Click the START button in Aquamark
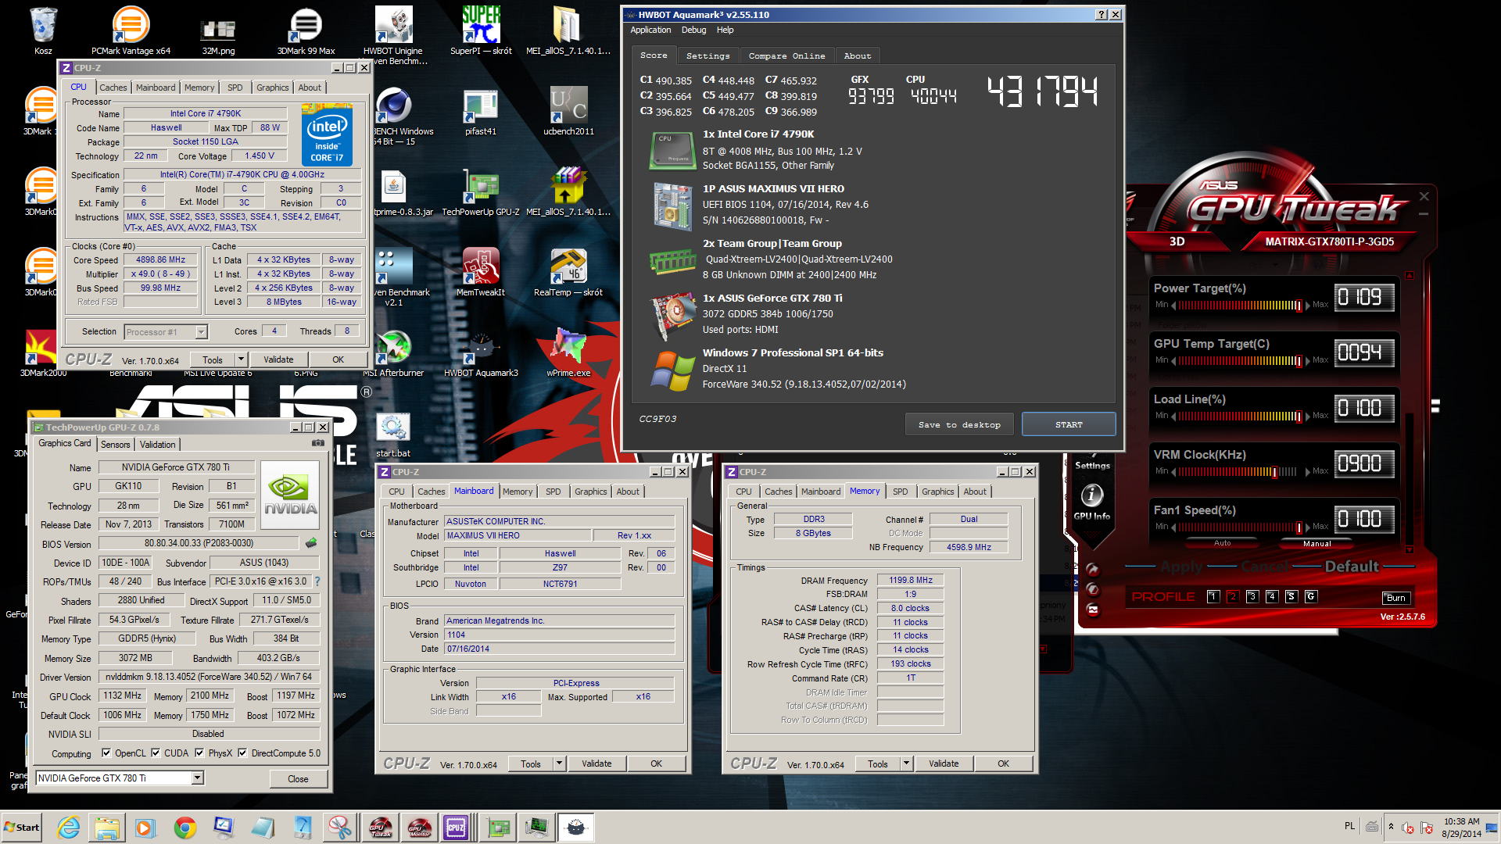This screenshot has height=844, width=1501. 1069,424
